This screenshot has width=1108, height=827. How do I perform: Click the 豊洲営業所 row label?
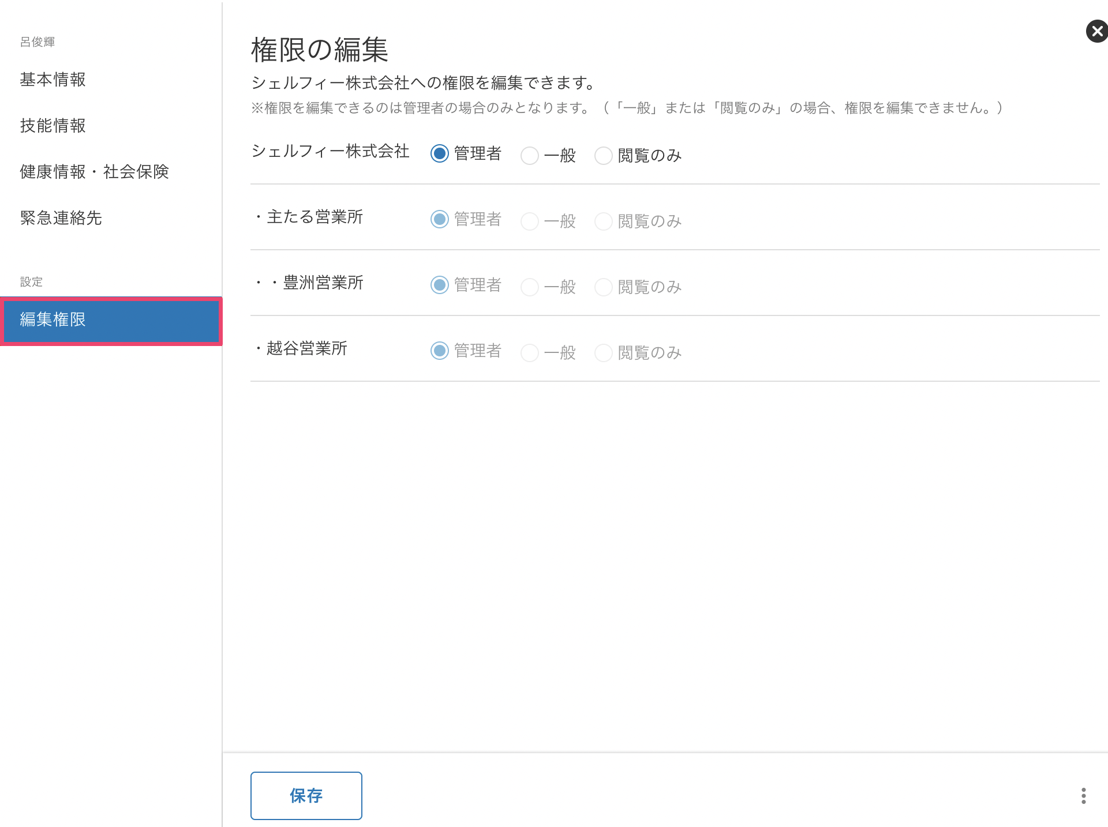point(309,283)
